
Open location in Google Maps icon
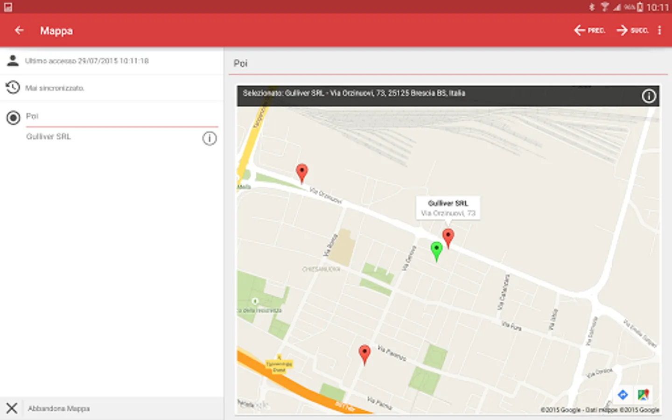point(643,395)
